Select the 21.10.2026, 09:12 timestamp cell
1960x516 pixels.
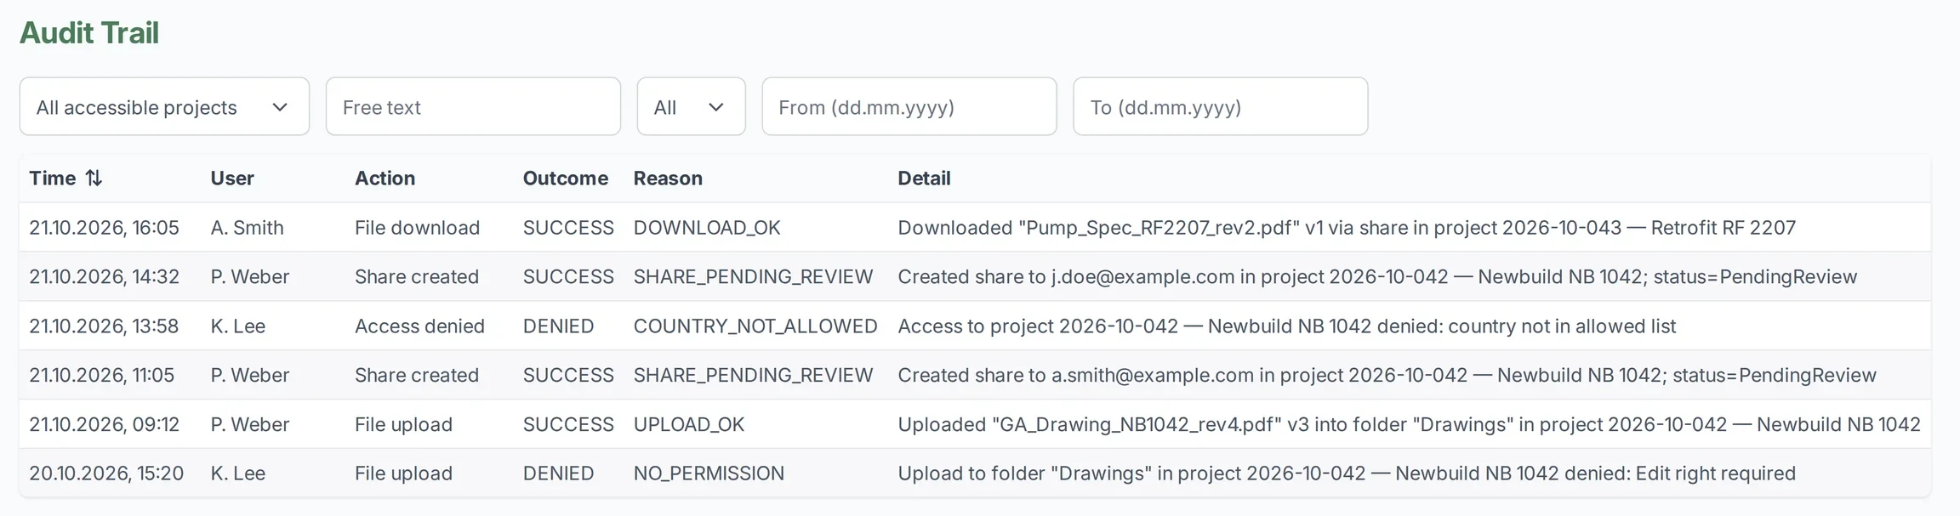tap(104, 424)
